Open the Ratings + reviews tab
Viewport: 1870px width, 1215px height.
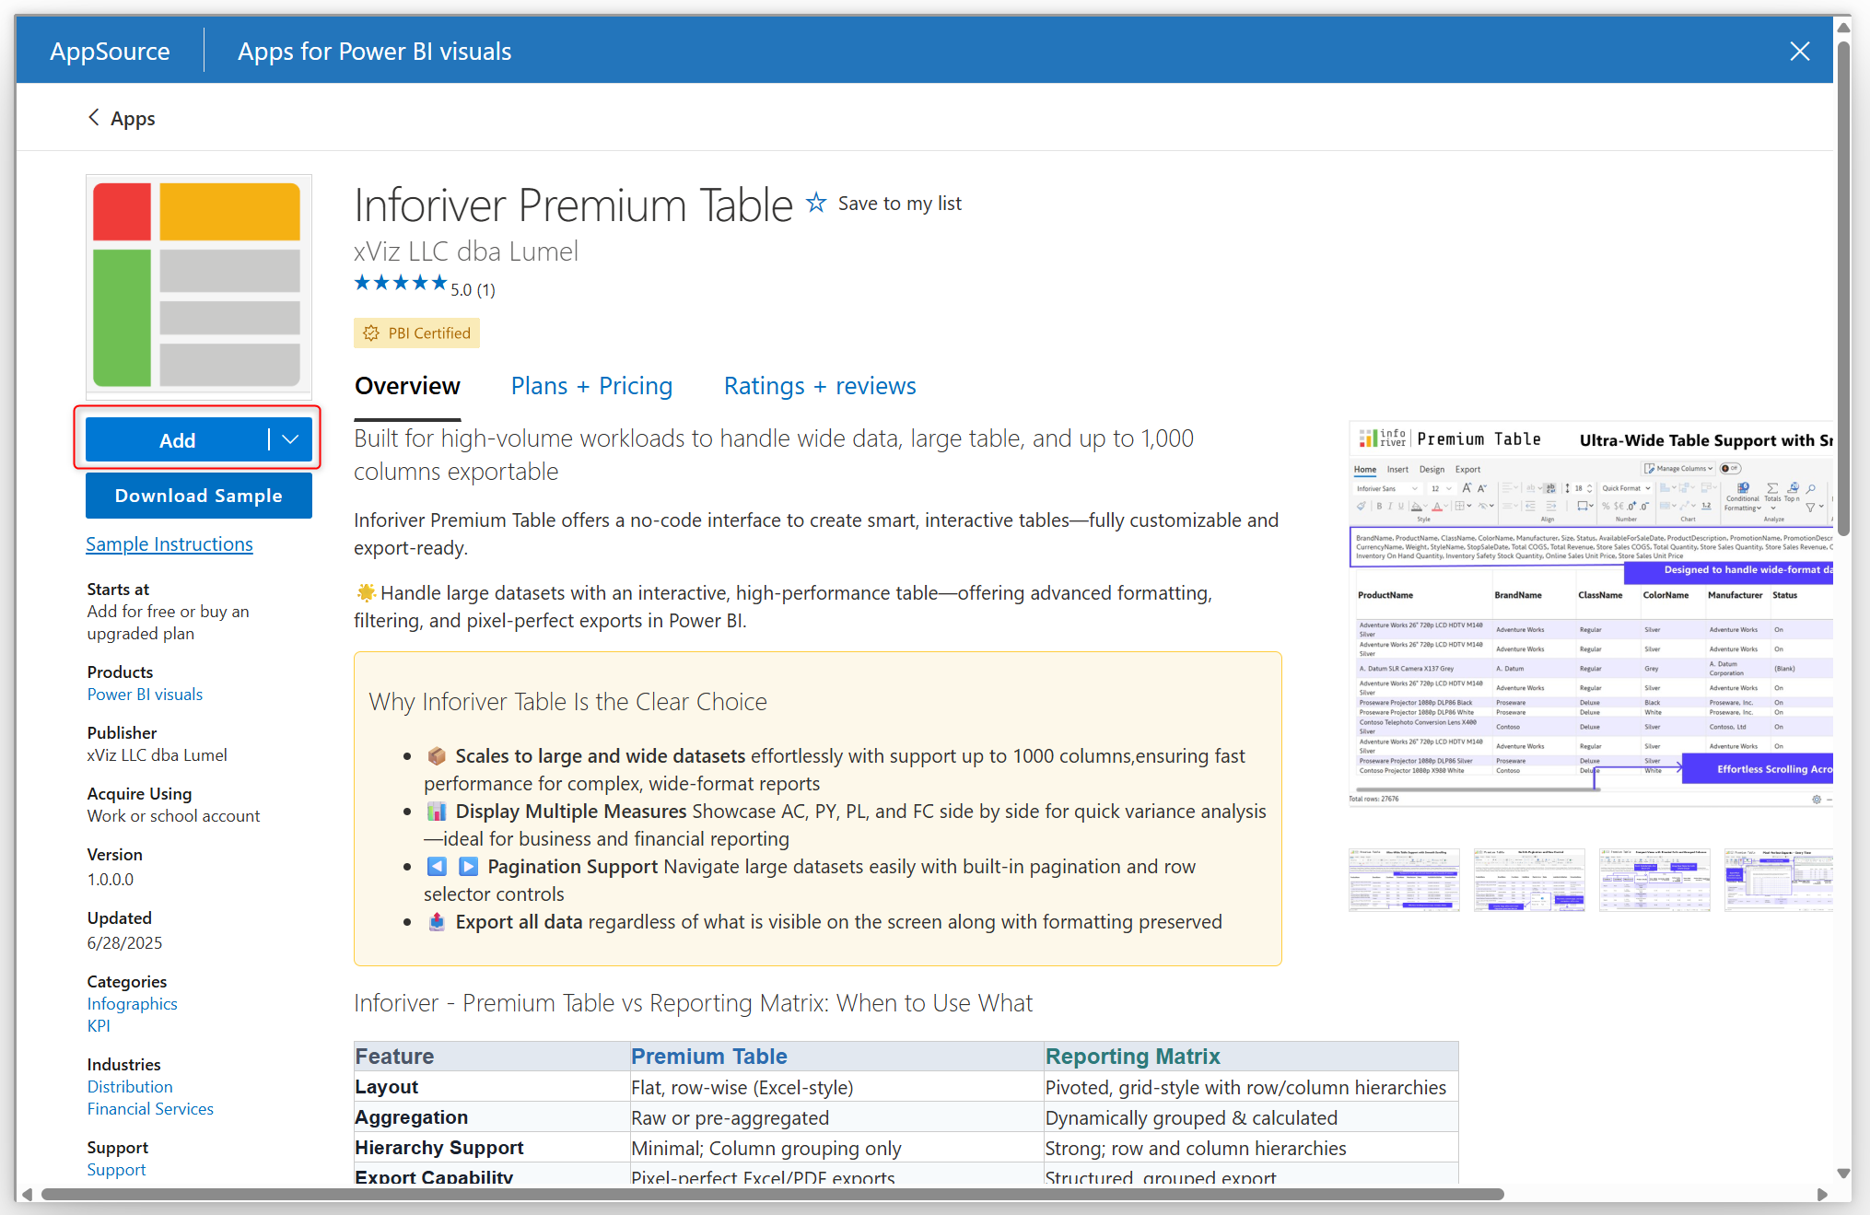pyautogui.click(x=820, y=386)
